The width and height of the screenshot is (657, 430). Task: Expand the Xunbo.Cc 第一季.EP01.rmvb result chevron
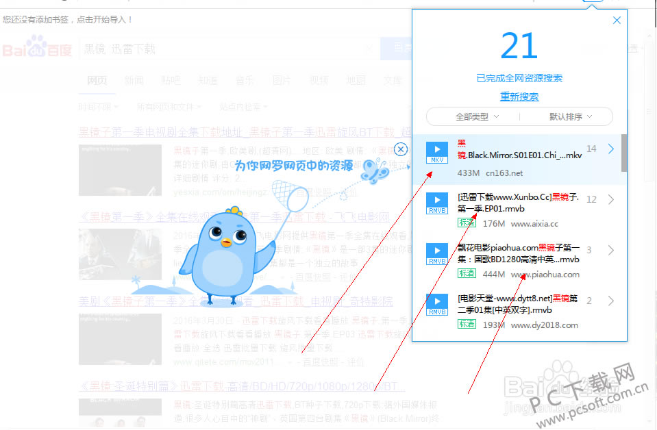[611, 199]
